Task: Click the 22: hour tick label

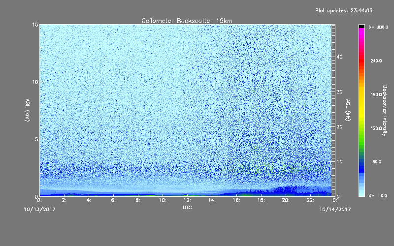Action: 310,200
